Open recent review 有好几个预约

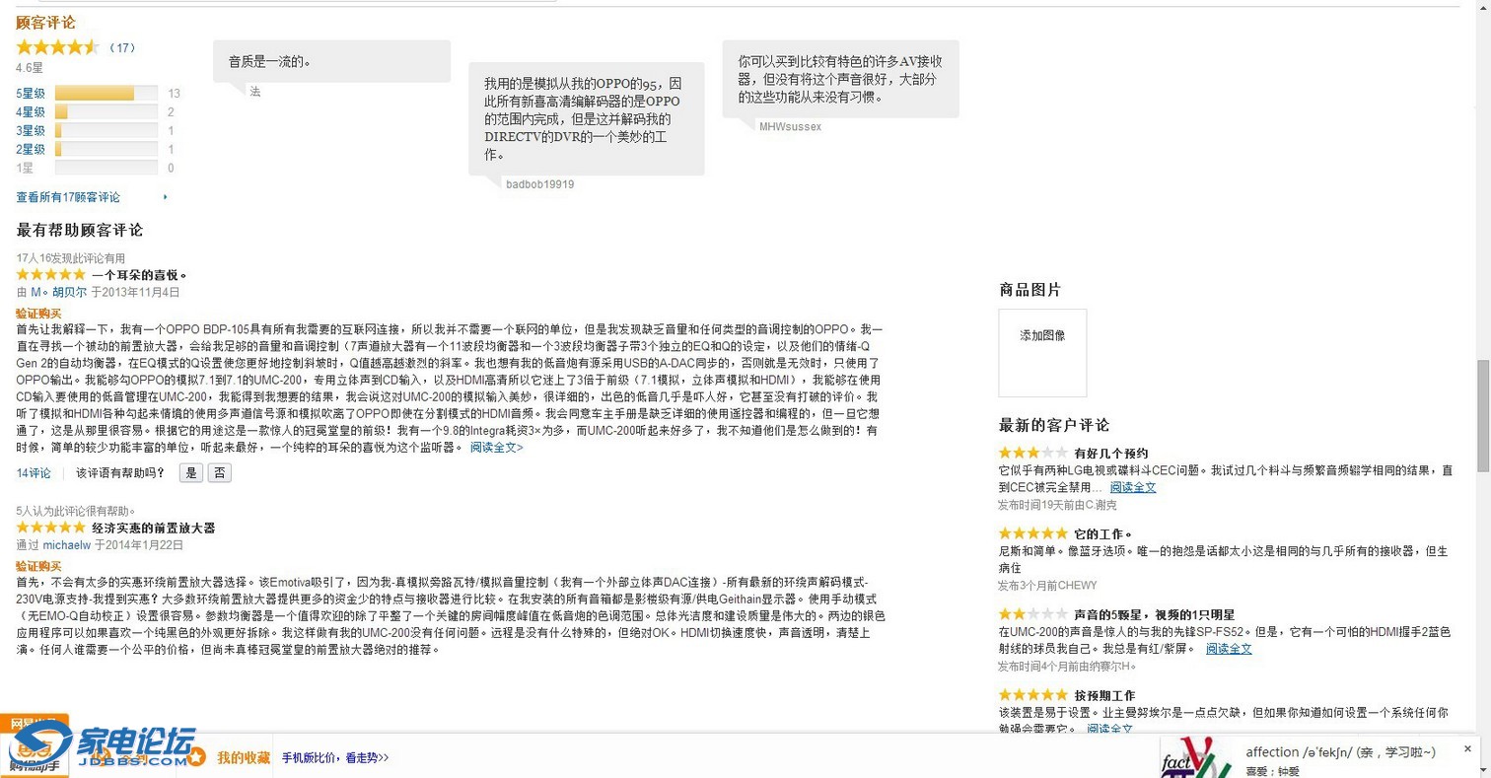pos(1111,454)
